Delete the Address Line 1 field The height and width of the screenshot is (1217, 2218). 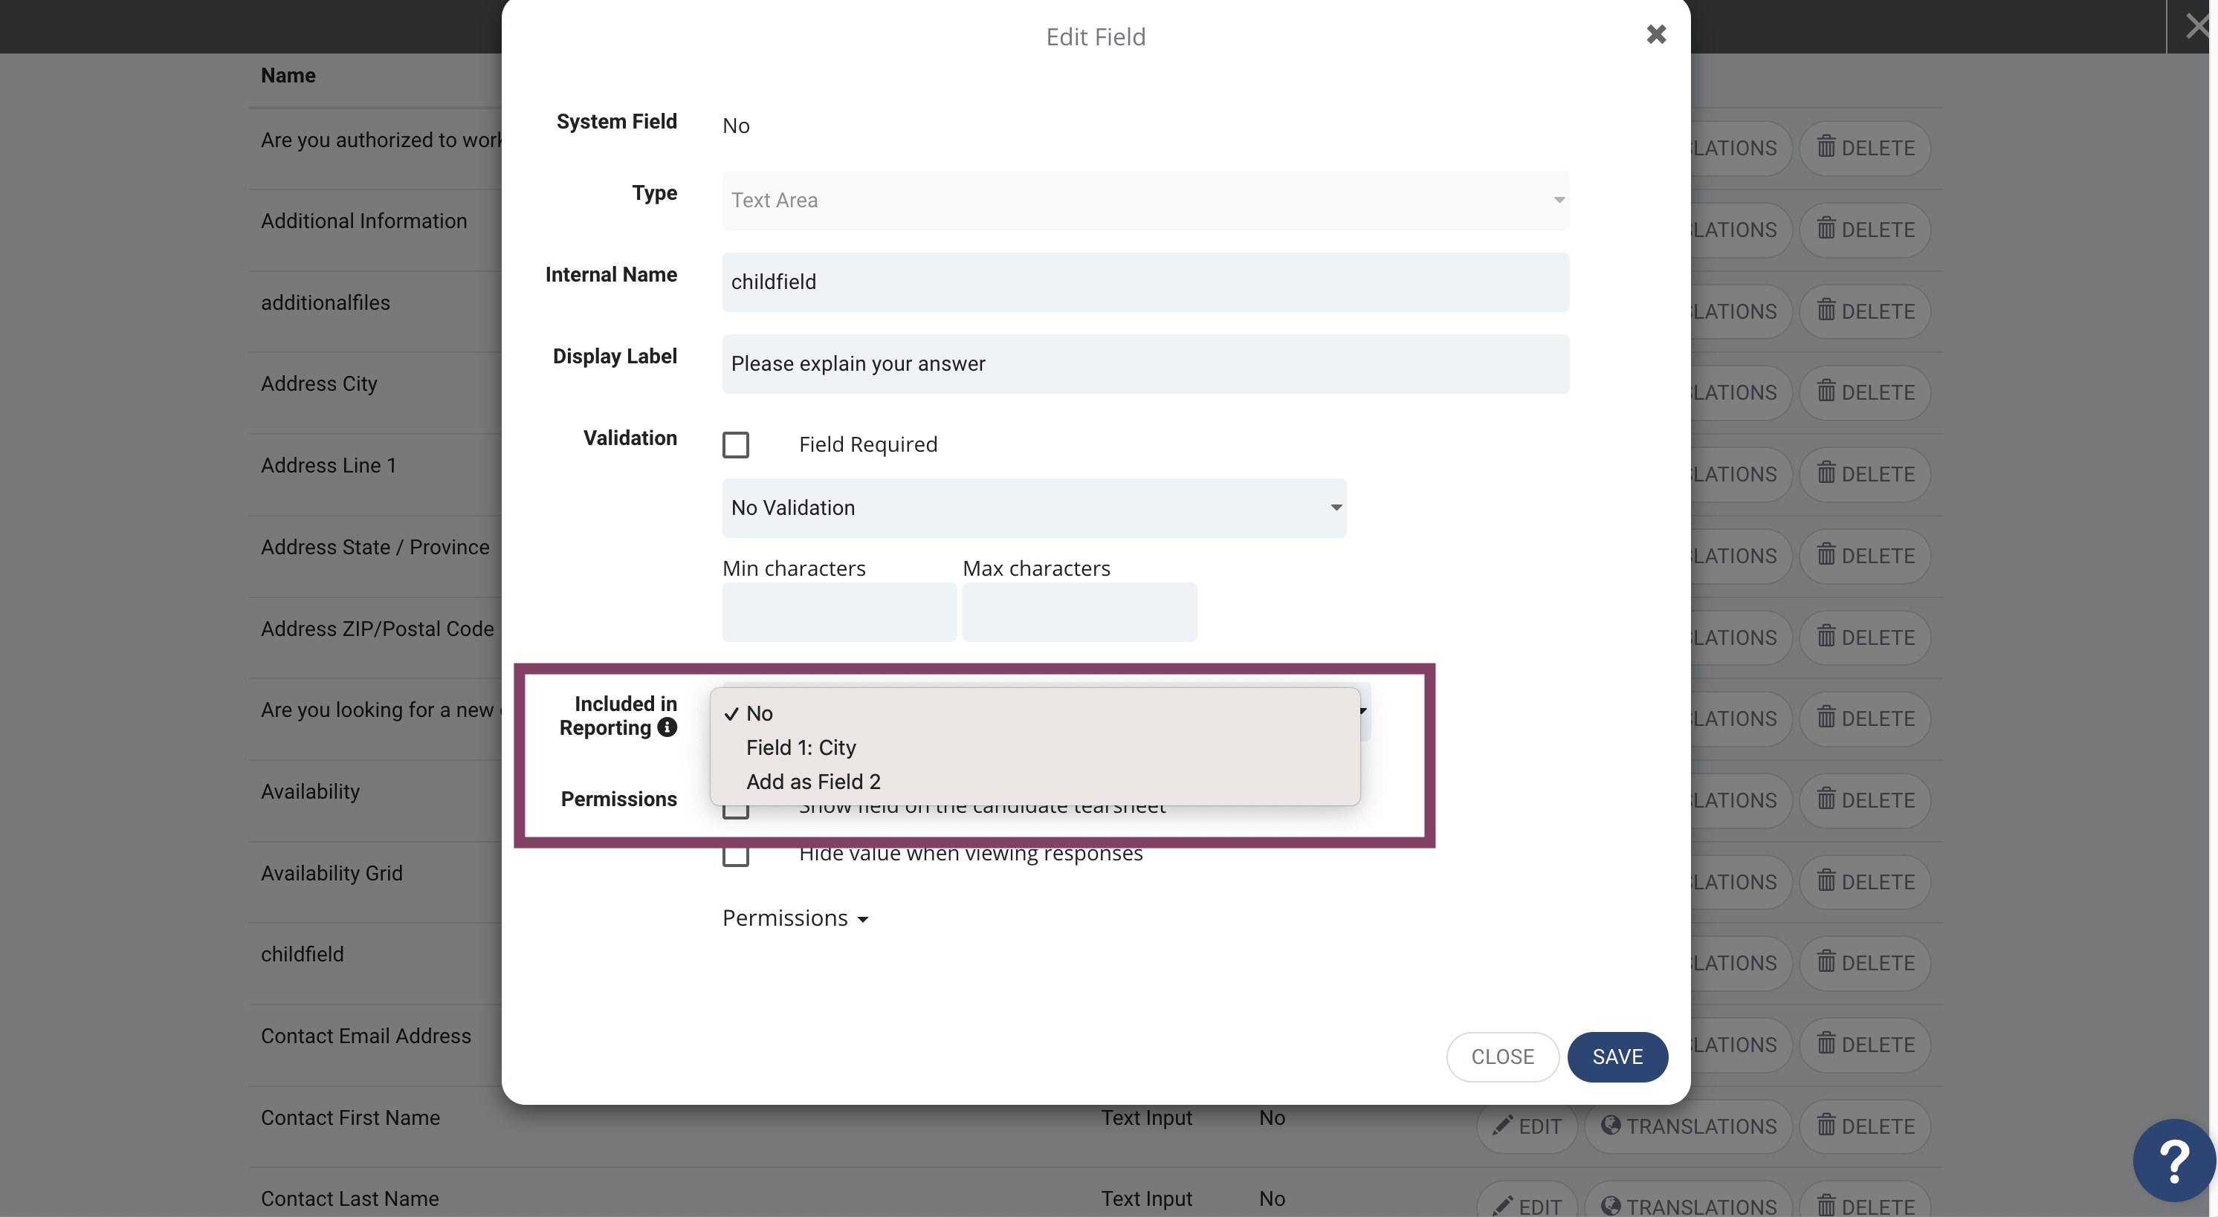[1865, 474]
